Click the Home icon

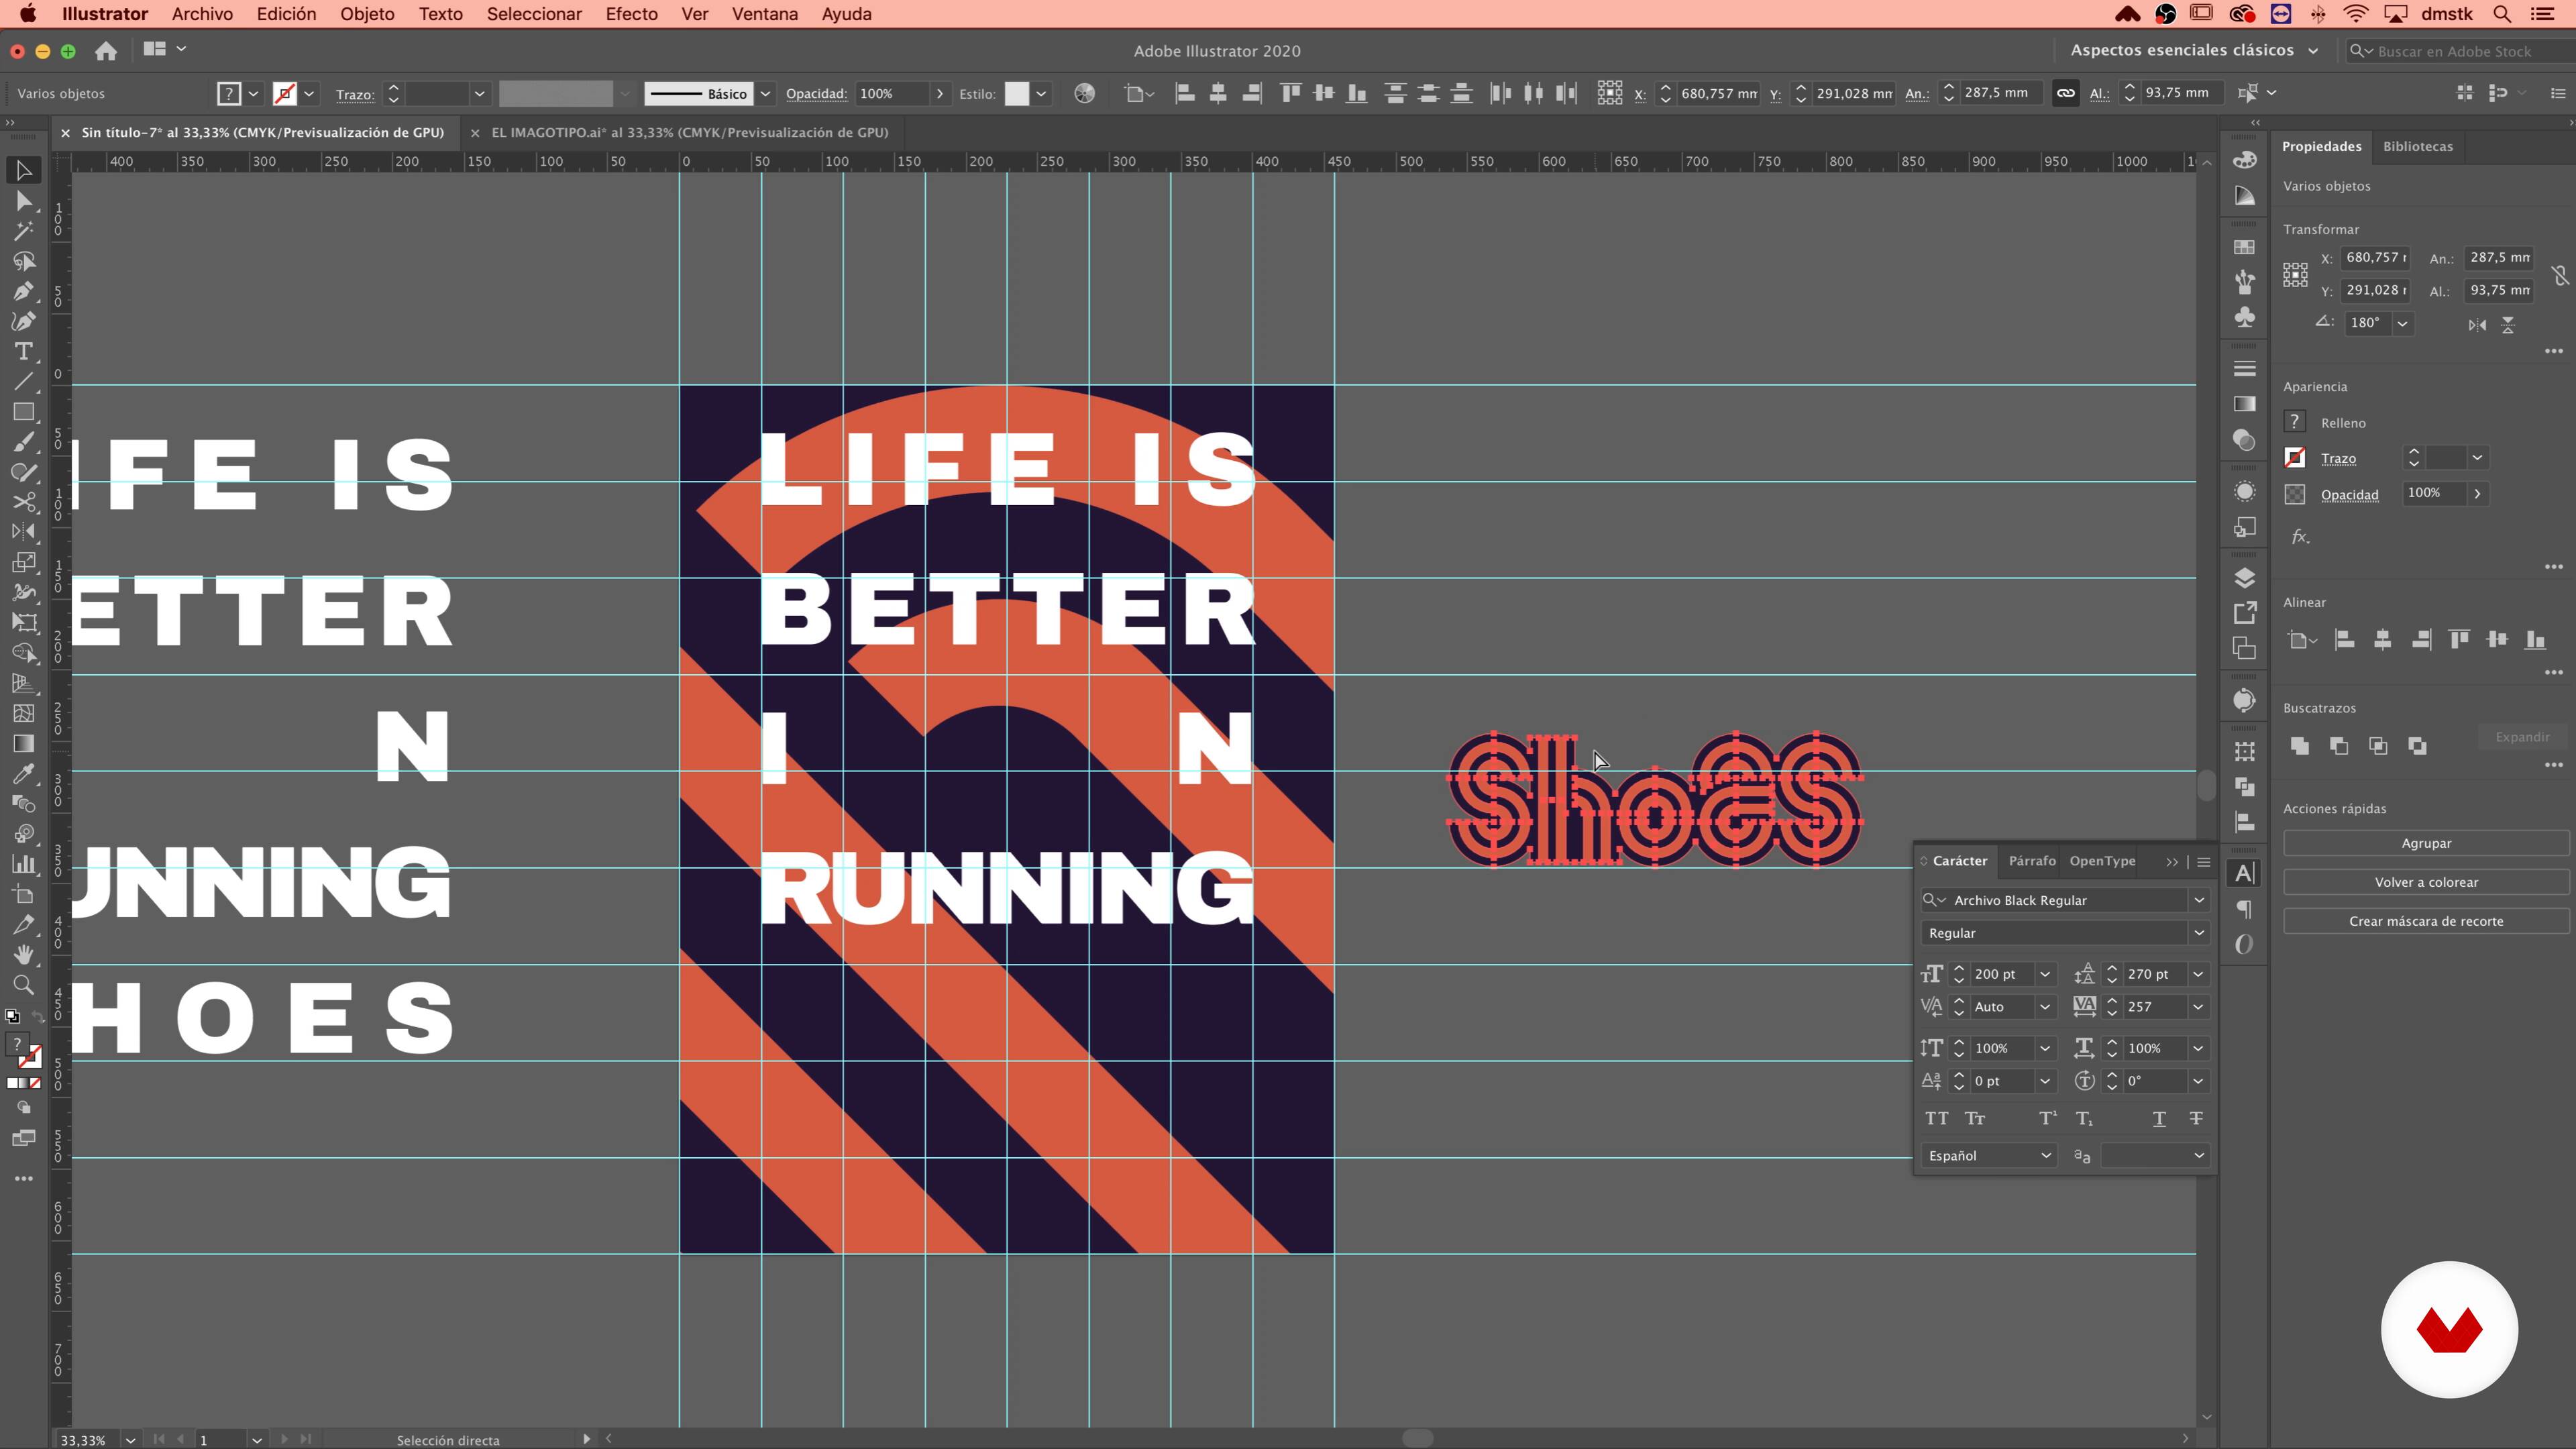point(106,50)
